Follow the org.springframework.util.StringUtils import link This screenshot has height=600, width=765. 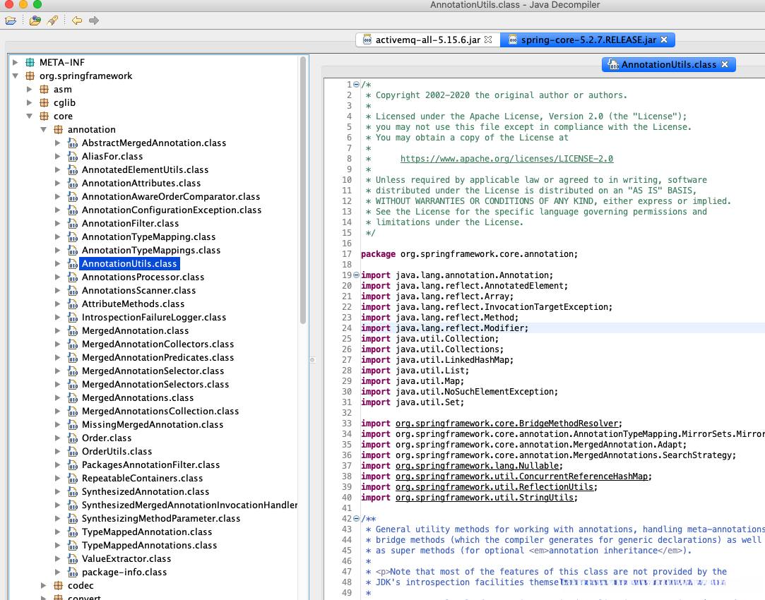(x=485, y=498)
